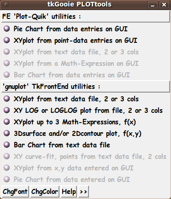The image size is (171, 199).
Task: Click the FE 'Plot-Quik' utilities header
Action: tap(85, 17)
